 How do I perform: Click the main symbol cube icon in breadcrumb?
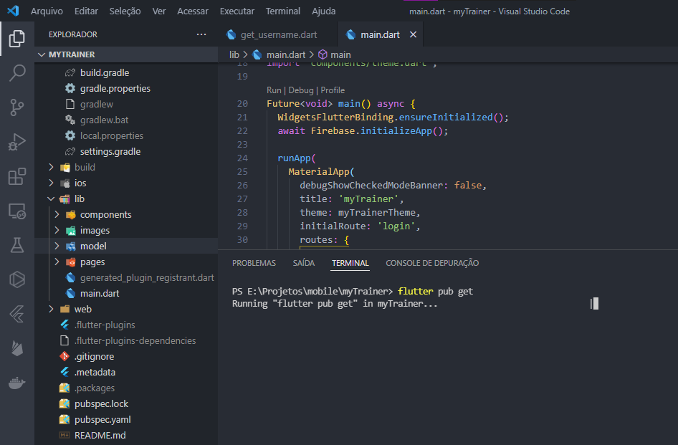[x=323, y=54]
